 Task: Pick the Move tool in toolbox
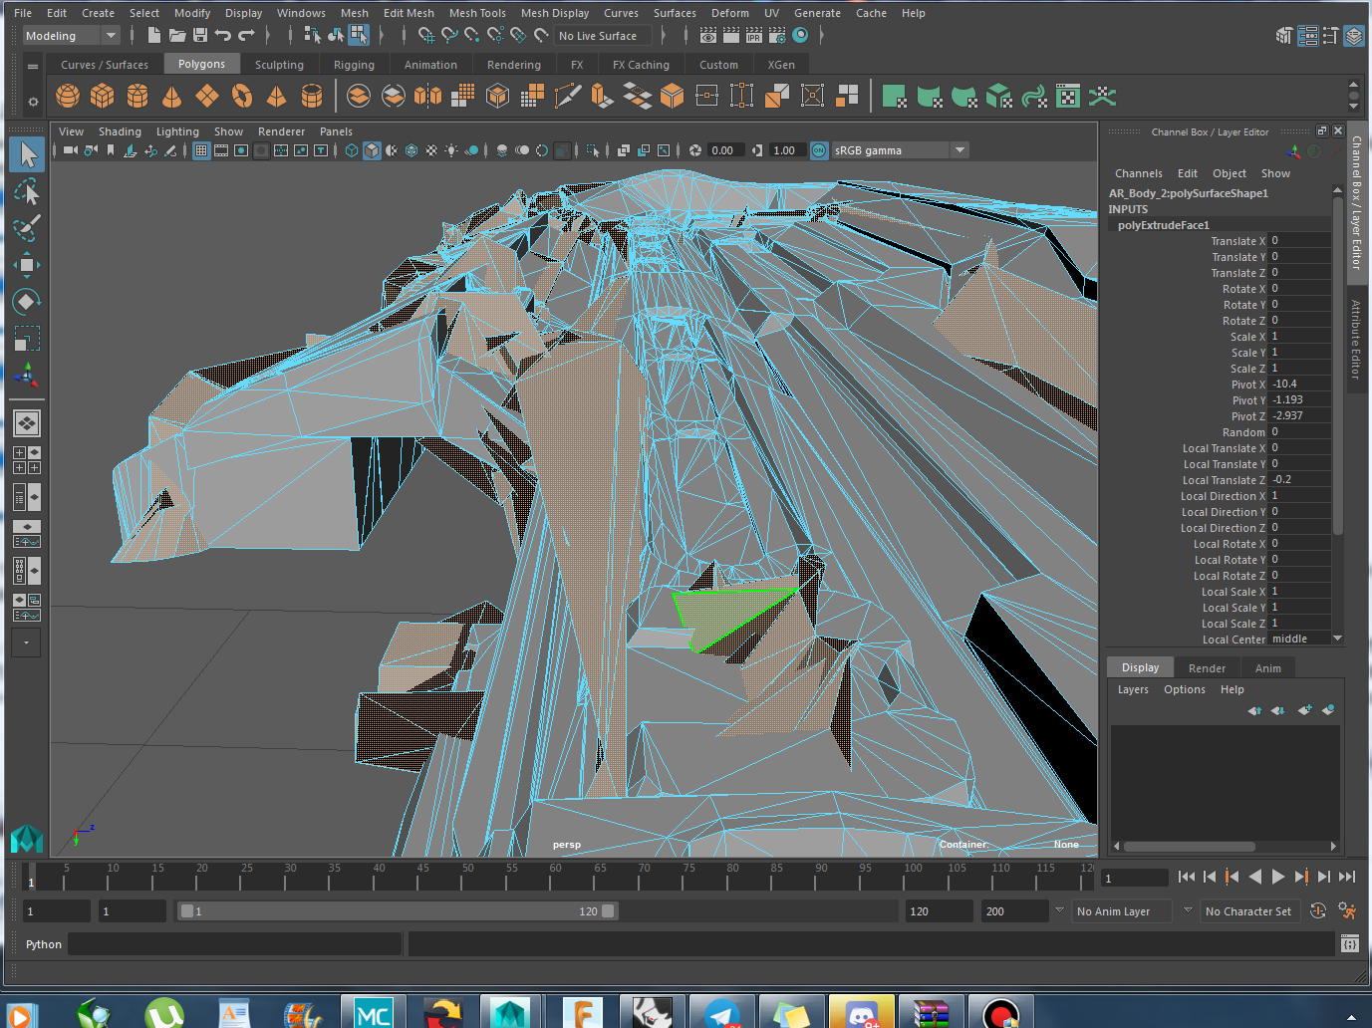(x=27, y=264)
